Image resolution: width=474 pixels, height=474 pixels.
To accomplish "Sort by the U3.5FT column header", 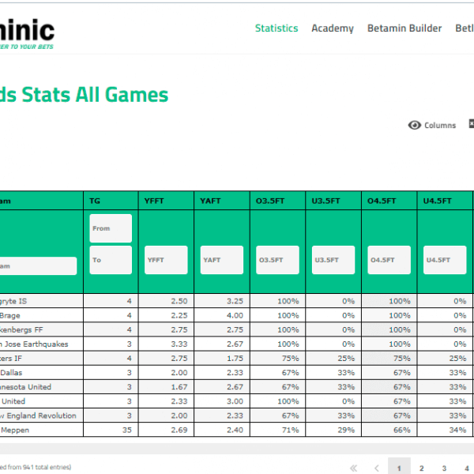I will coord(333,201).
